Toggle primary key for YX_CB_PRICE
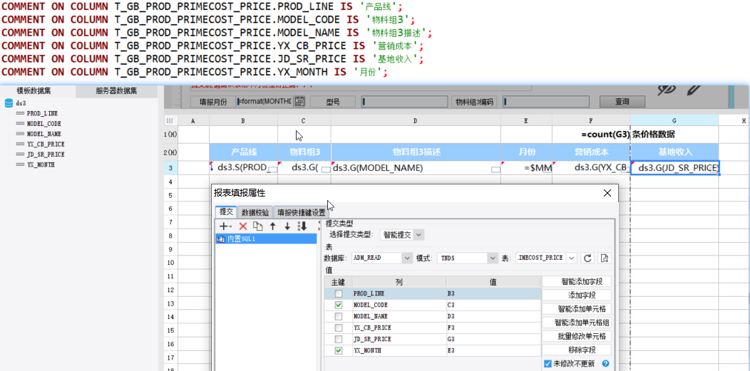The width and height of the screenshot is (750, 371). [339, 328]
